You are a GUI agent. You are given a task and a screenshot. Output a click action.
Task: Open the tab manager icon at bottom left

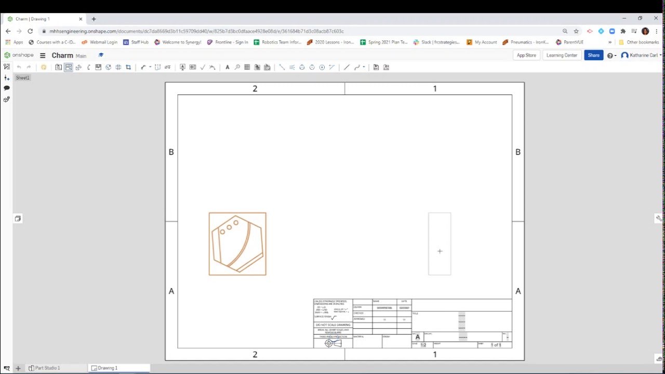(x=6, y=368)
